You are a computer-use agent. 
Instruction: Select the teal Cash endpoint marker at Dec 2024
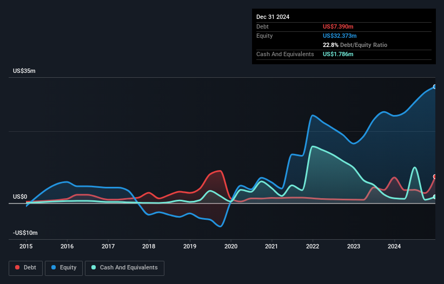coord(435,197)
